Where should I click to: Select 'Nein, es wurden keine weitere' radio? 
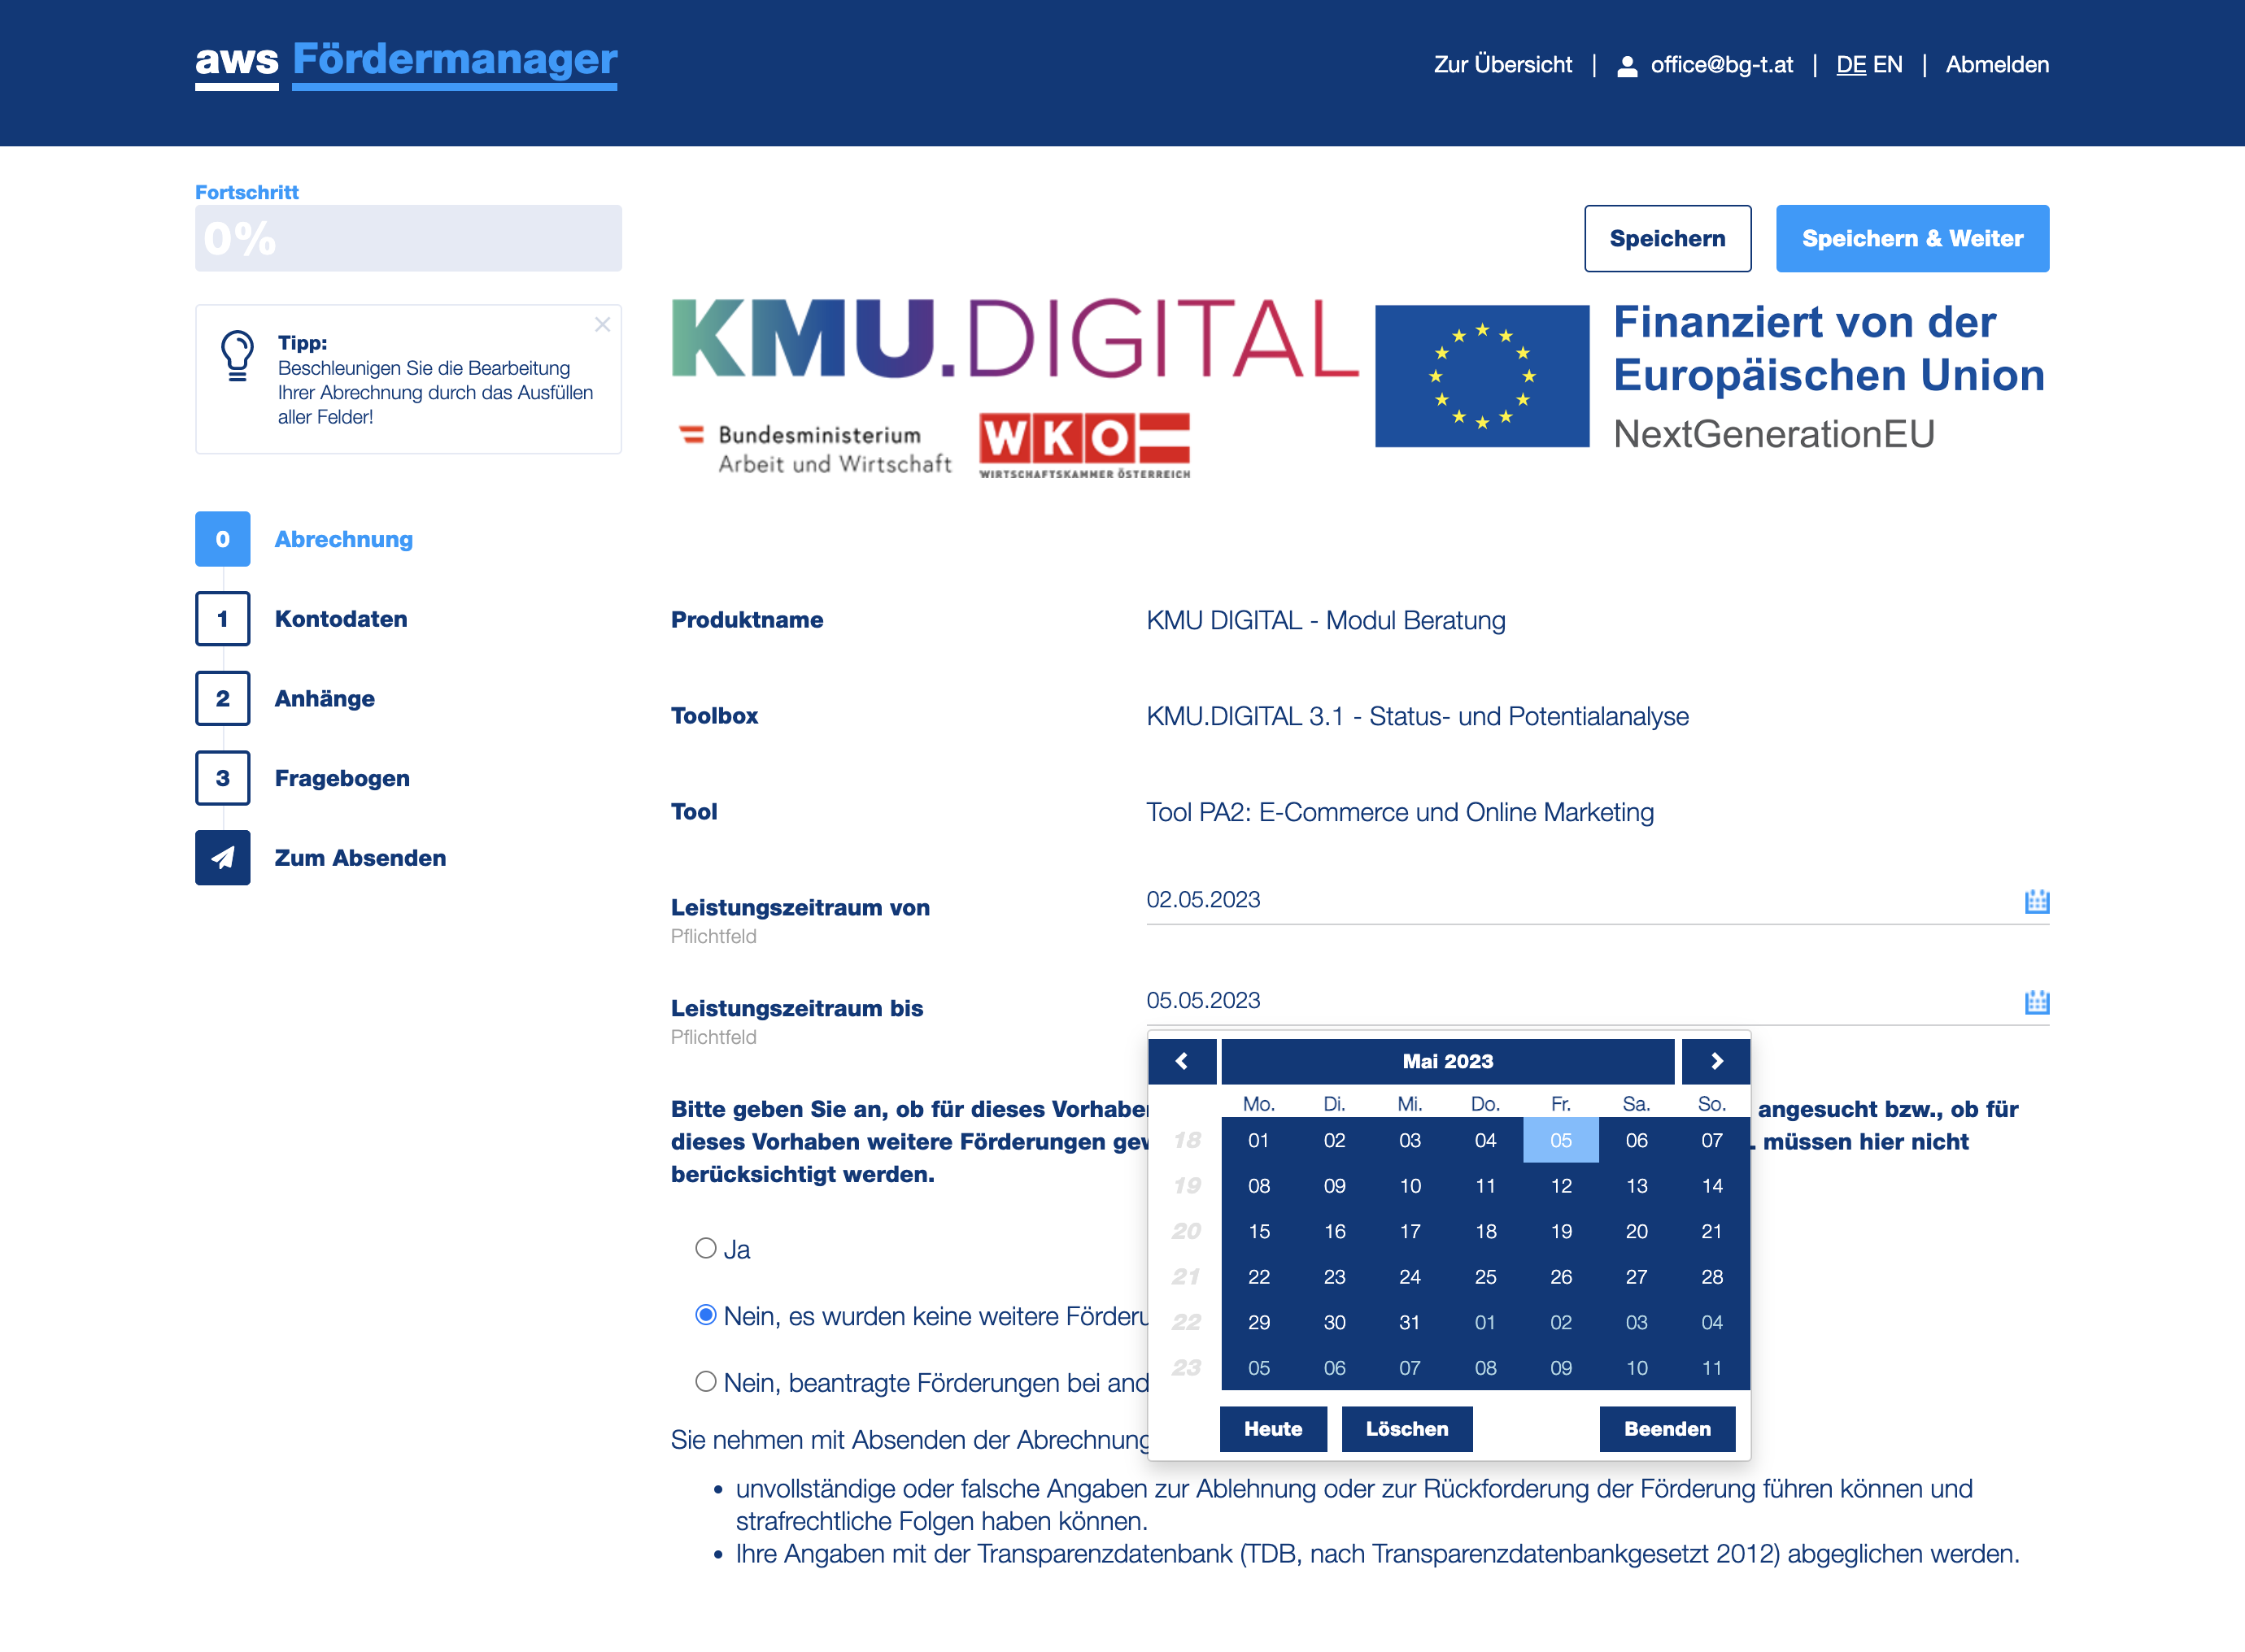pos(706,1315)
